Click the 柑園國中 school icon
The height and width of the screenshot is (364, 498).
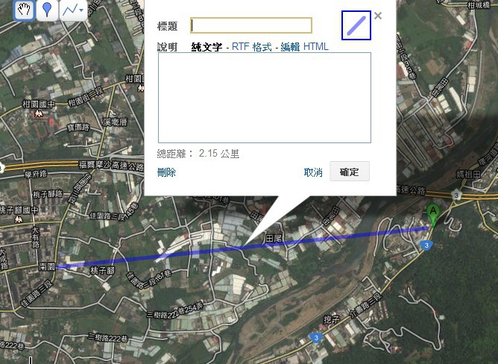tap(39, 113)
